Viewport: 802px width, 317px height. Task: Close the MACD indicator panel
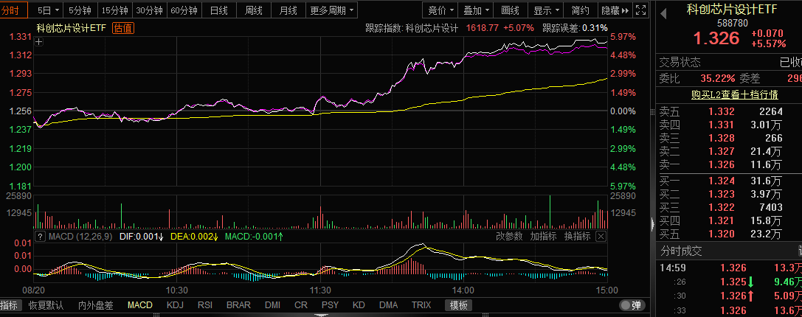point(601,236)
